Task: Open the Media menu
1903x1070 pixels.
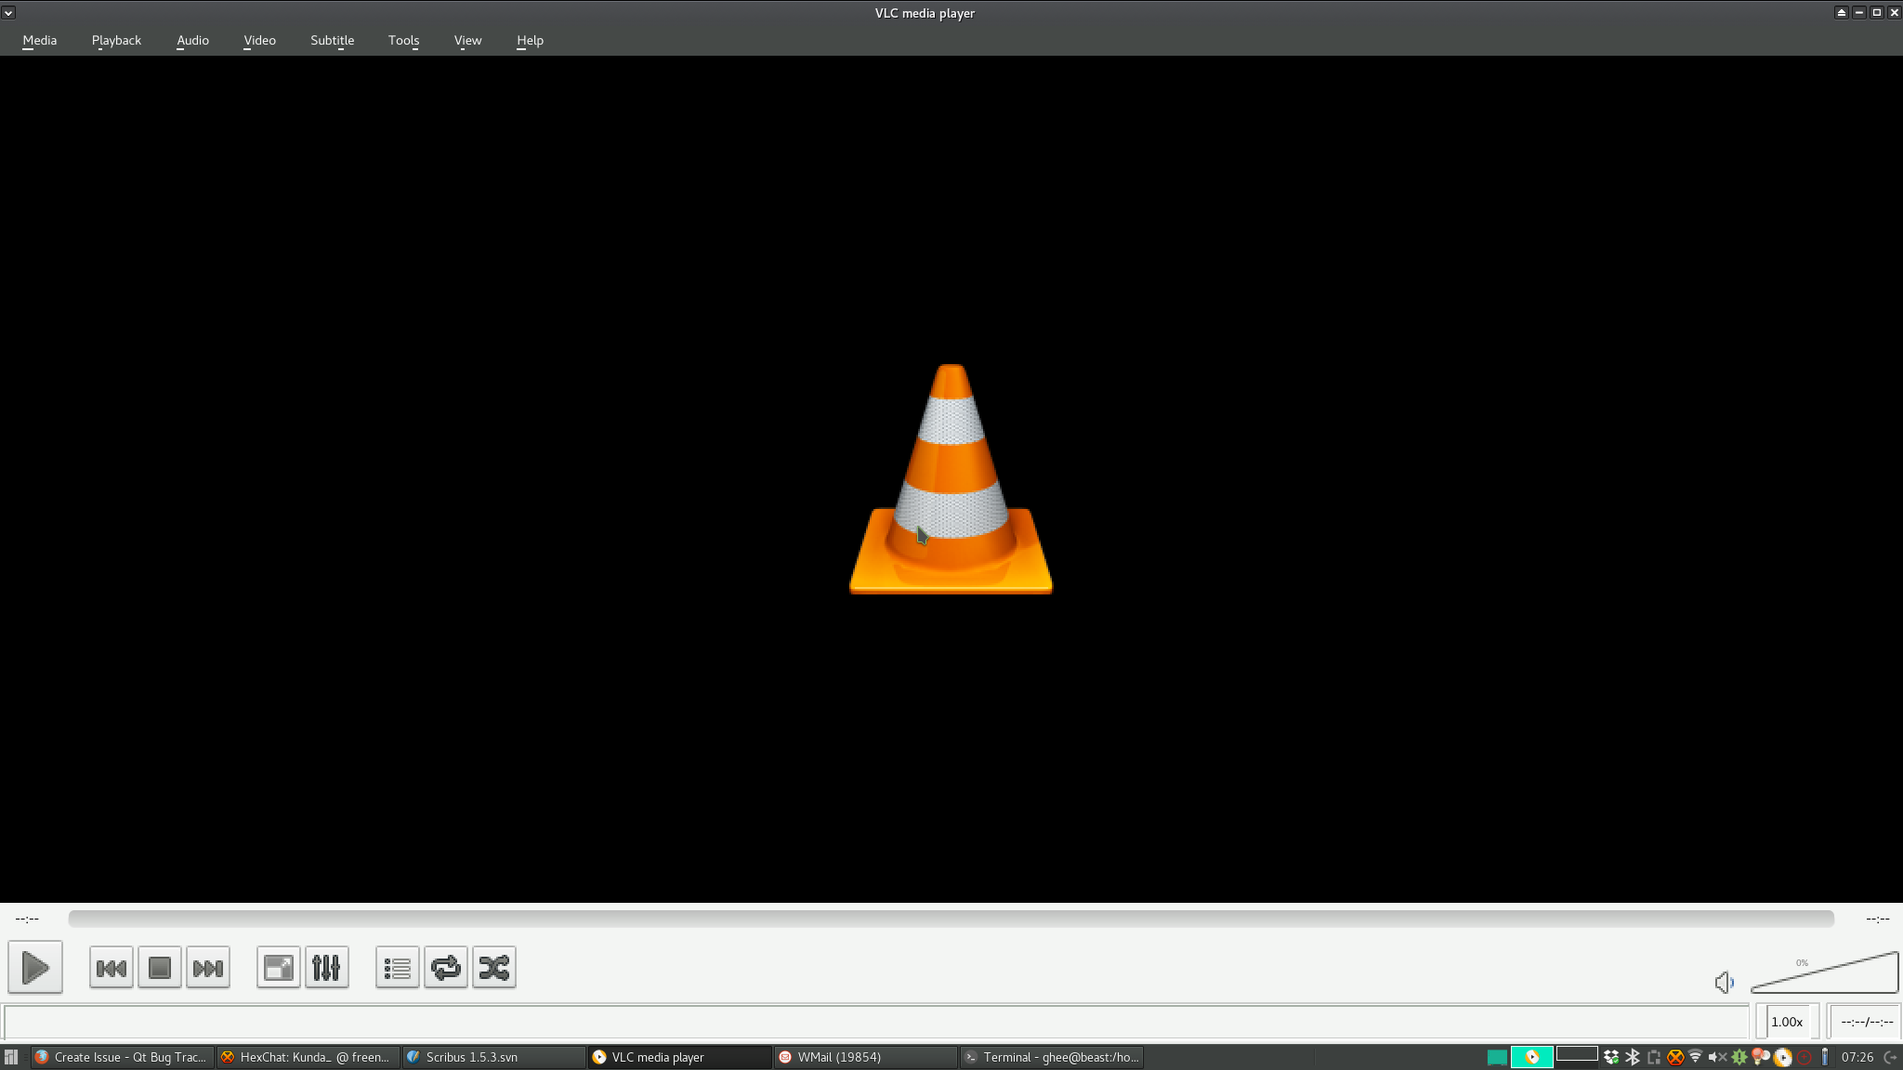Action: click(x=40, y=41)
